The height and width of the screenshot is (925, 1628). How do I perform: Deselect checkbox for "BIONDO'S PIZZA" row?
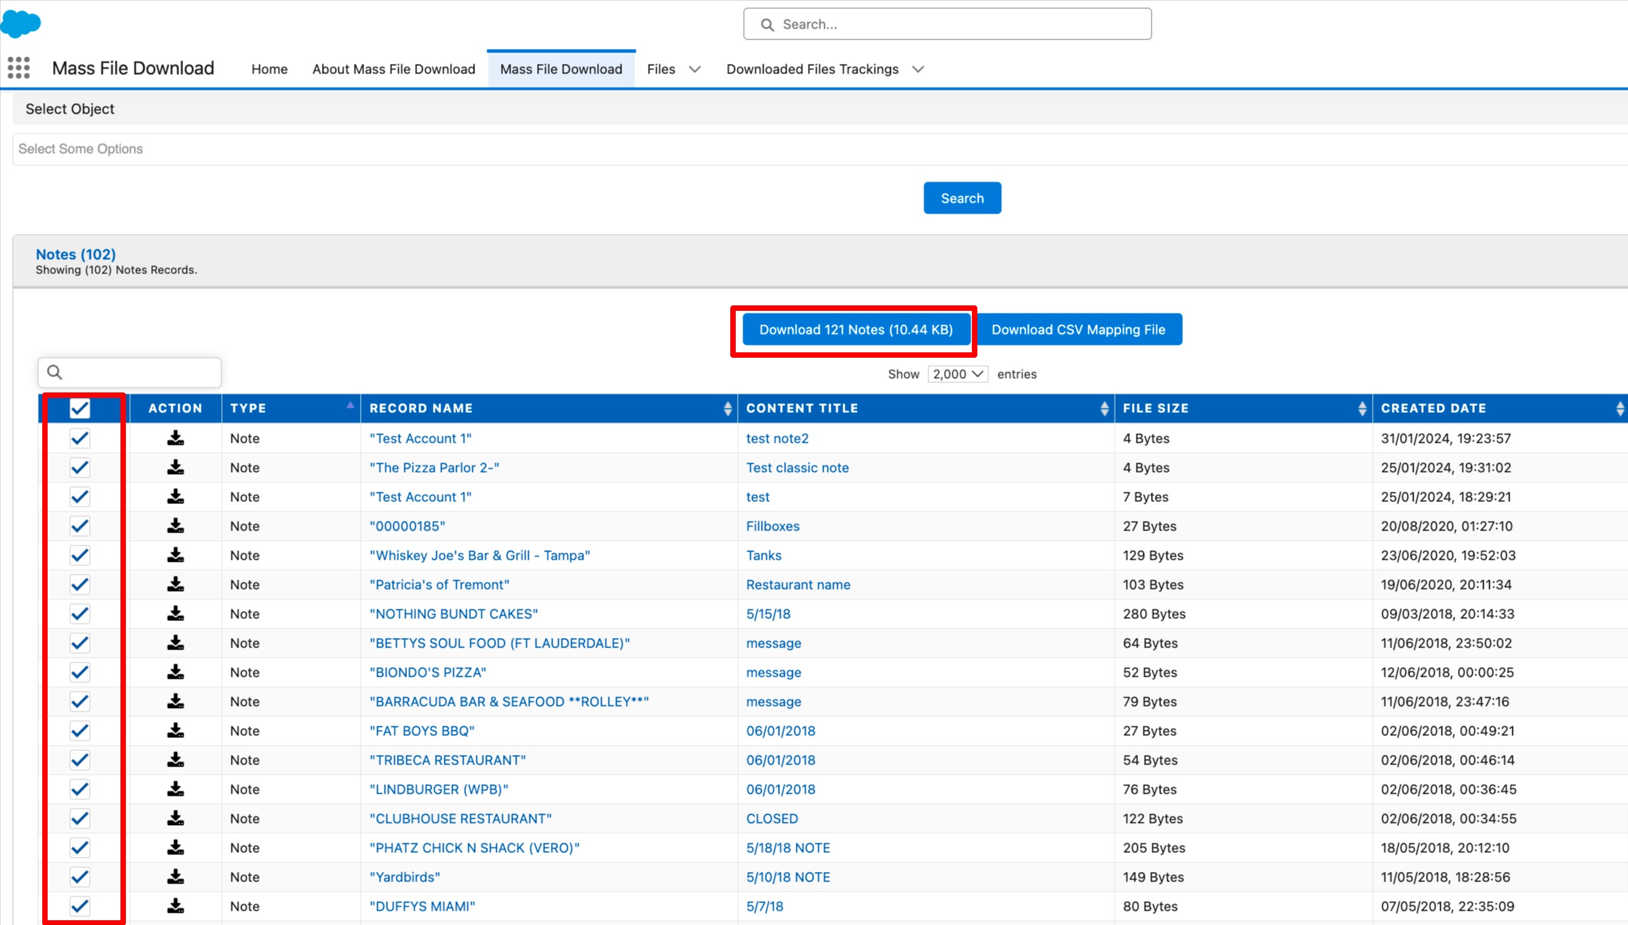[80, 672]
